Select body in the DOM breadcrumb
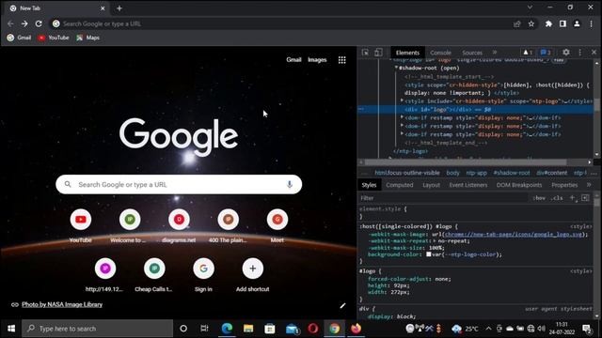 [x=452, y=173]
